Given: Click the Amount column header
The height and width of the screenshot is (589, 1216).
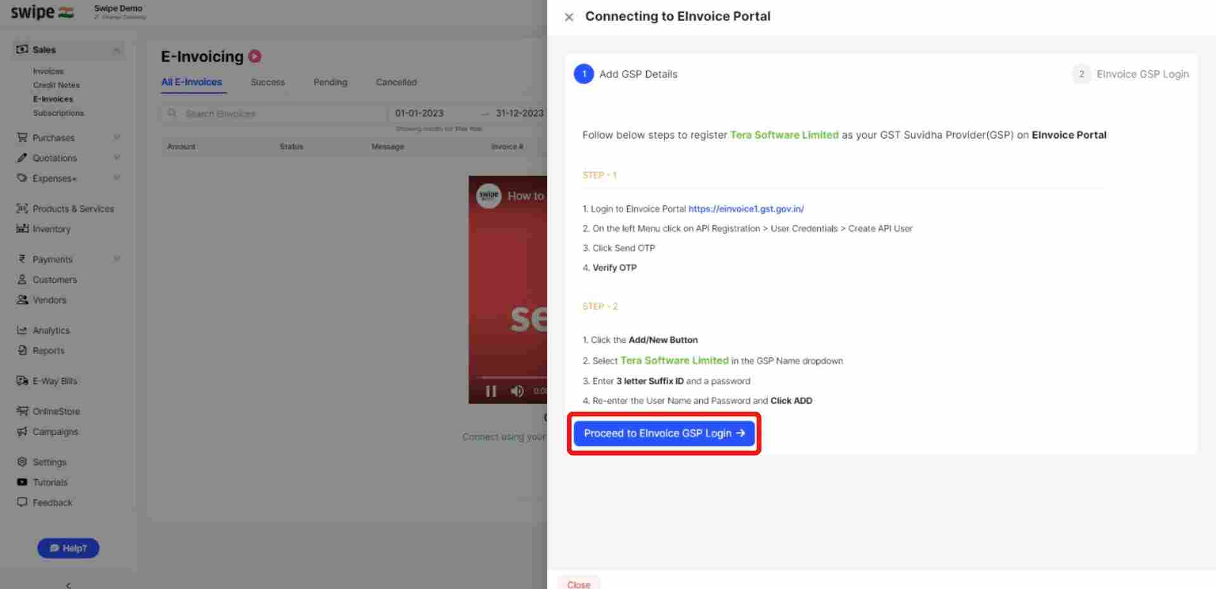Looking at the screenshot, I should pyautogui.click(x=181, y=147).
